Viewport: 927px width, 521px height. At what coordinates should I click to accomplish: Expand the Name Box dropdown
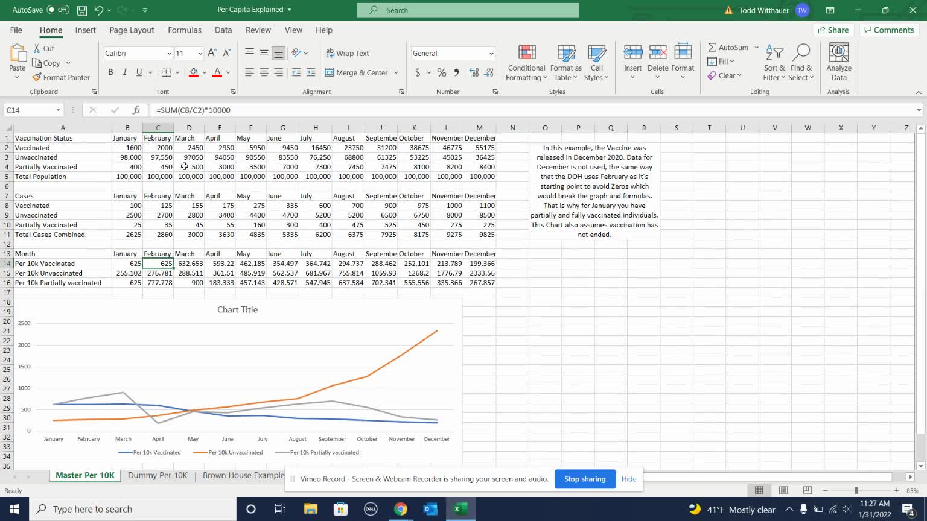coord(58,110)
